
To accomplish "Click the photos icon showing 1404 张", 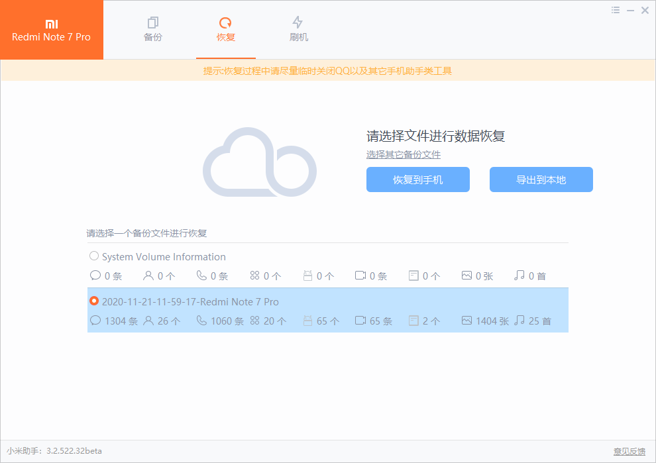I will coord(467,321).
